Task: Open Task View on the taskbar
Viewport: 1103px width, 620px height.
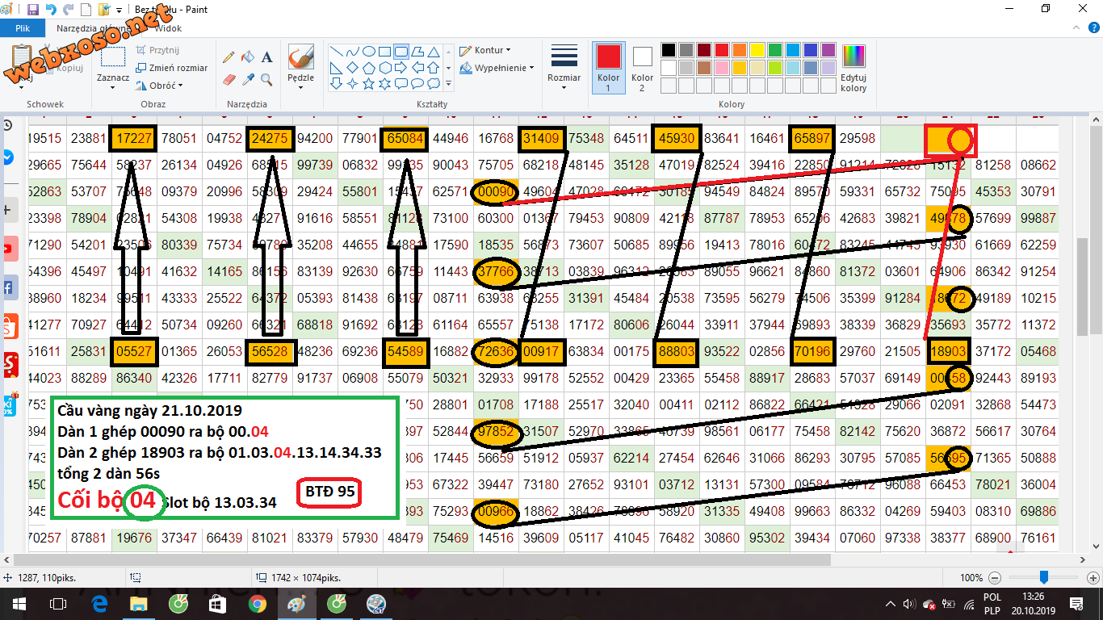Action: click(x=58, y=603)
